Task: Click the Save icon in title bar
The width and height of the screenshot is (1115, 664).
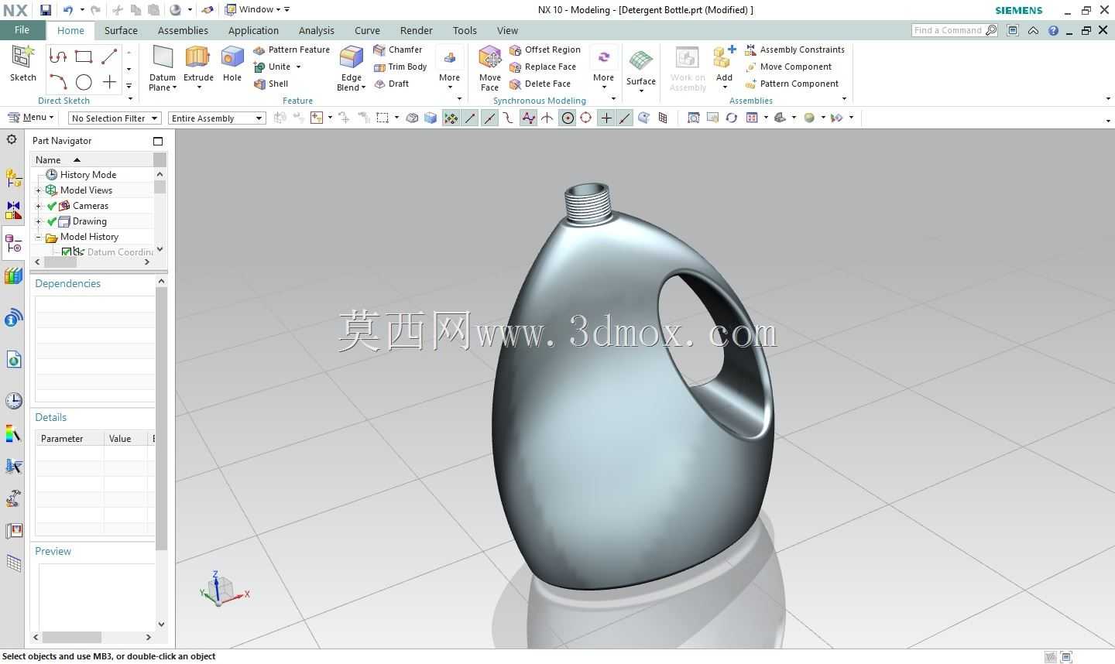Action: (x=46, y=10)
